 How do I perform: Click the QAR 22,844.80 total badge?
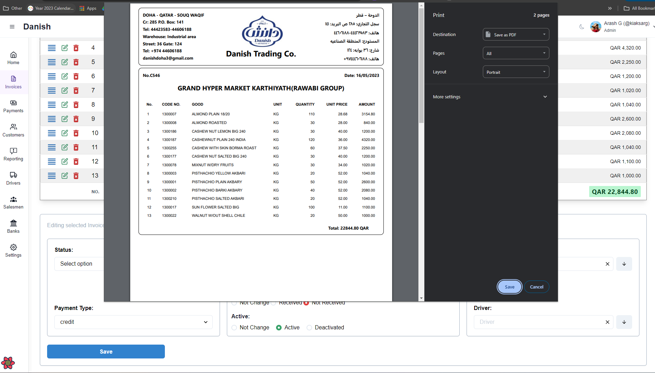tap(615, 192)
